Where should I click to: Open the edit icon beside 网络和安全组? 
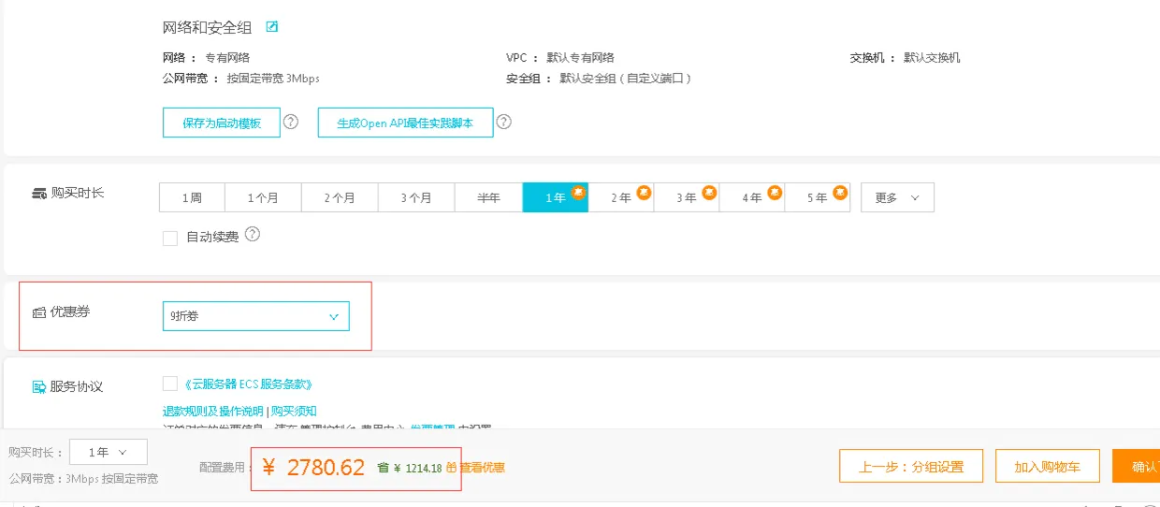click(272, 27)
